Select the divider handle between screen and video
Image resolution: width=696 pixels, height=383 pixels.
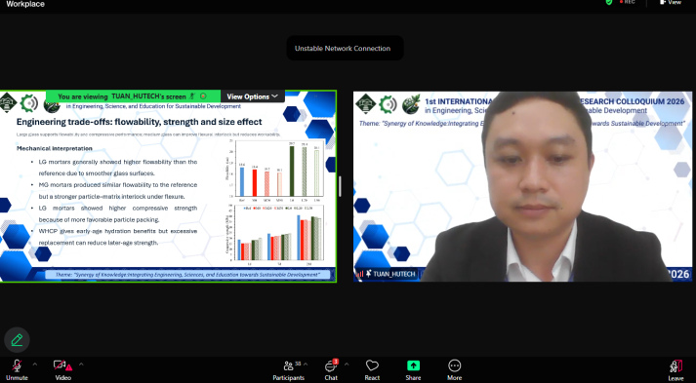click(340, 186)
